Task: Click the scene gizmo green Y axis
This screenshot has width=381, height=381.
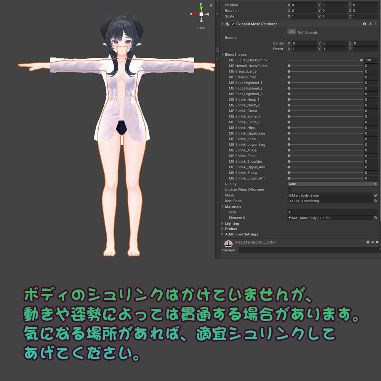Action: [201, 8]
